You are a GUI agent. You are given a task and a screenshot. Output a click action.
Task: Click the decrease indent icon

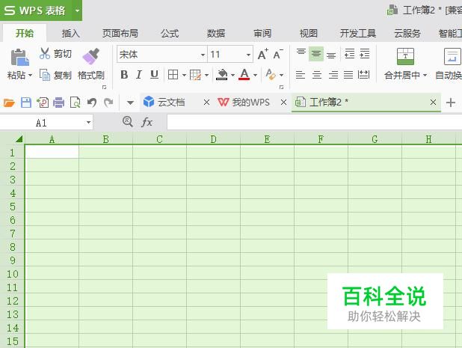point(349,54)
